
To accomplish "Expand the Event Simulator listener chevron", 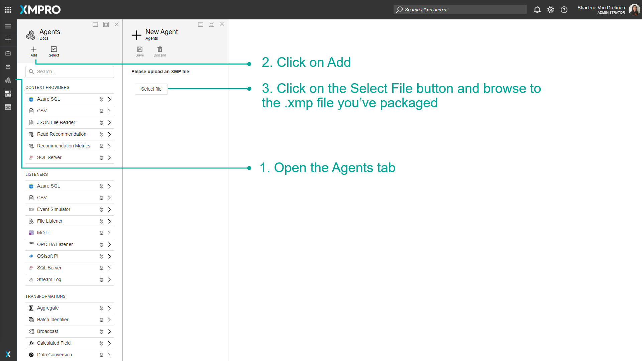I will click(109, 210).
